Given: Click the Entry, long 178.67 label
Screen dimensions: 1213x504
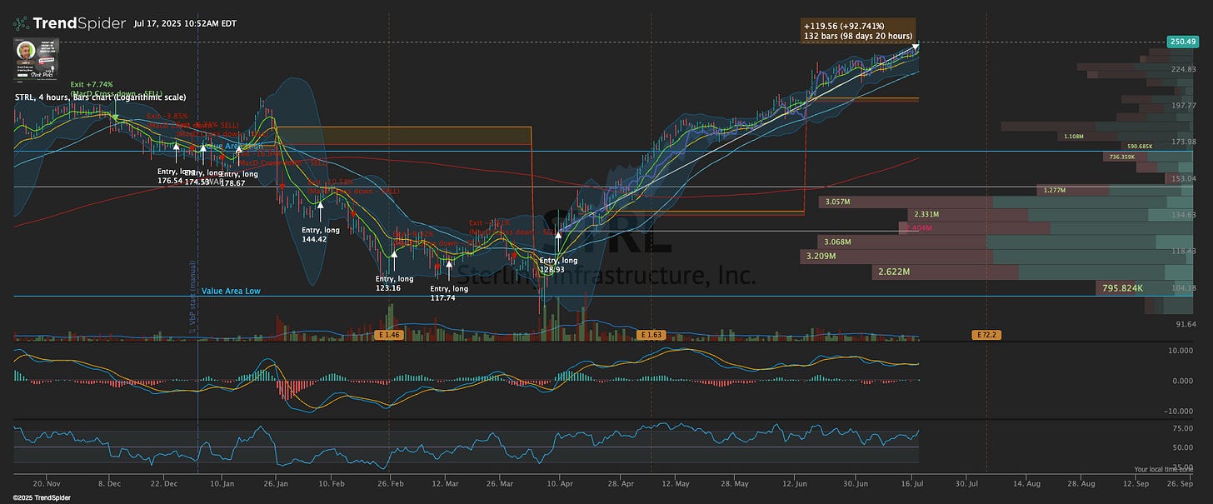Looking at the screenshot, I should [x=238, y=178].
